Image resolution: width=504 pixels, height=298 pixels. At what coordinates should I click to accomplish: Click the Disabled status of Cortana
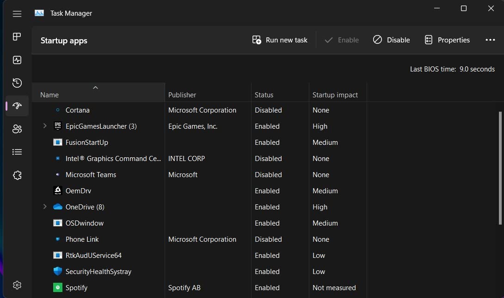click(x=268, y=110)
